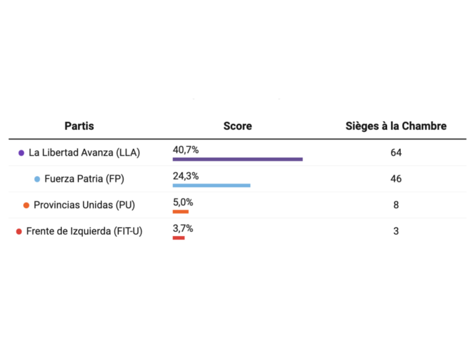Screen dimensions: 468x351
Task: Click the orange PU score bar
Action: tap(180, 212)
